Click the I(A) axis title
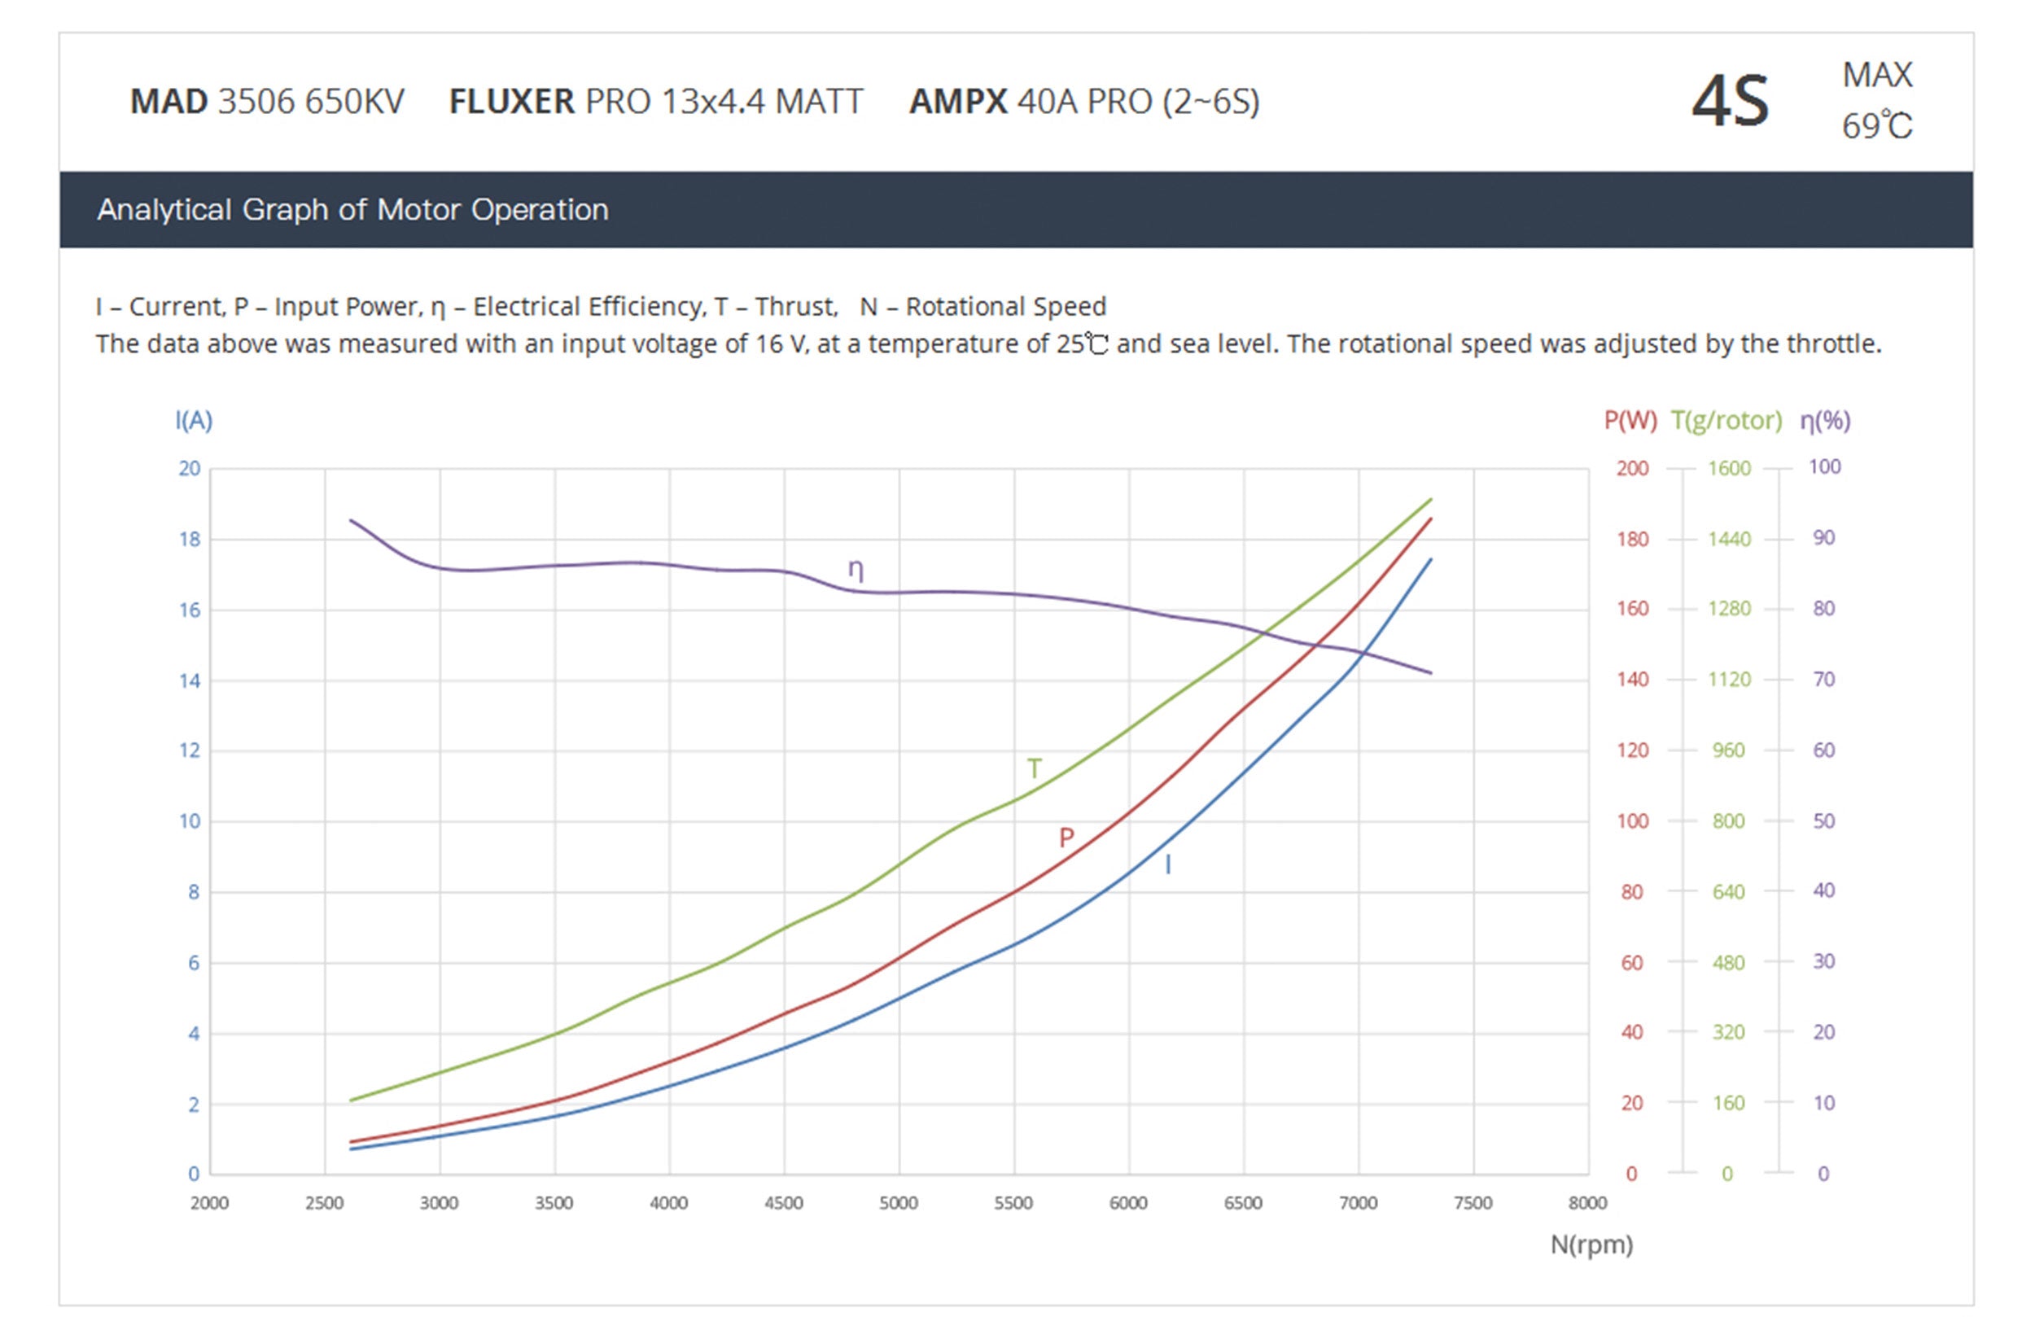Viewport: 2035px width, 1317px height. 194,420
